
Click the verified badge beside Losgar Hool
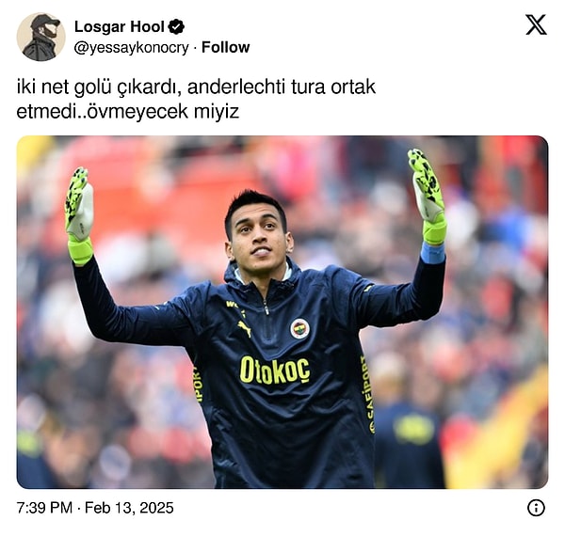pyautogui.click(x=177, y=26)
